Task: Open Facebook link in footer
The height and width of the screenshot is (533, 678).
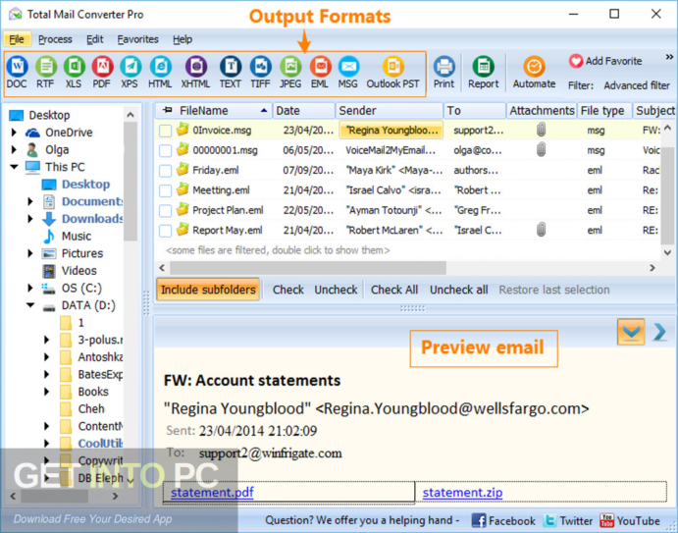Action: pos(503,520)
